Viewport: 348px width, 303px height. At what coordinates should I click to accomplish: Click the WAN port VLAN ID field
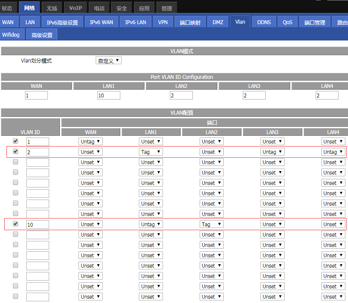coord(36,95)
